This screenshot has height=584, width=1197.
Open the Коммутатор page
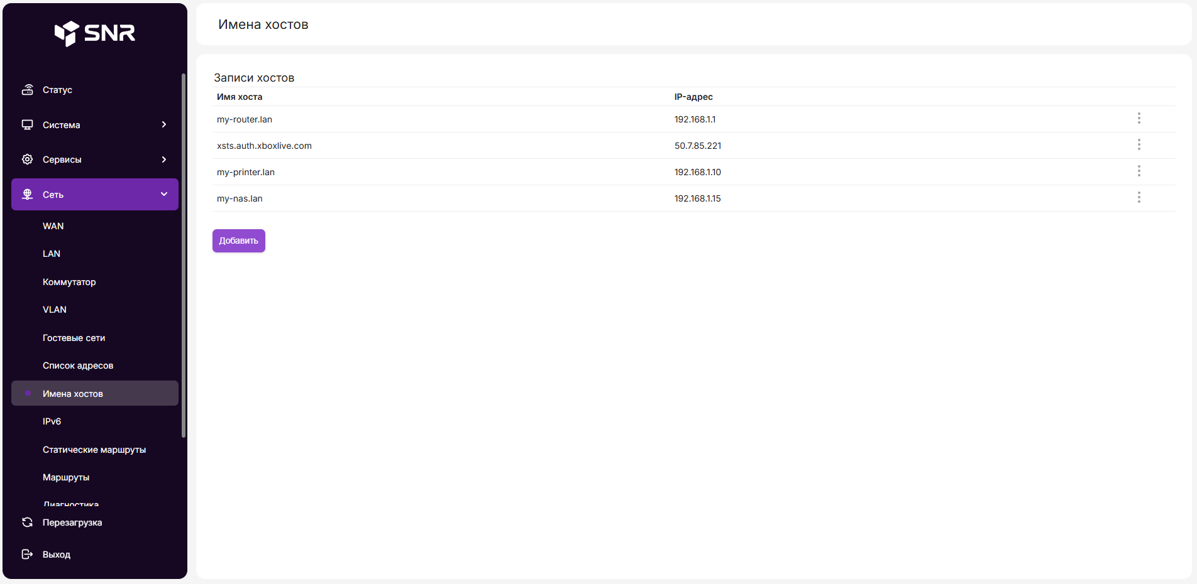coord(69,282)
